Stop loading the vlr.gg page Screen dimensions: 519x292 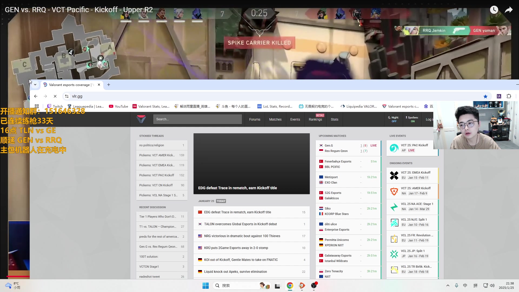click(x=55, y=96)
